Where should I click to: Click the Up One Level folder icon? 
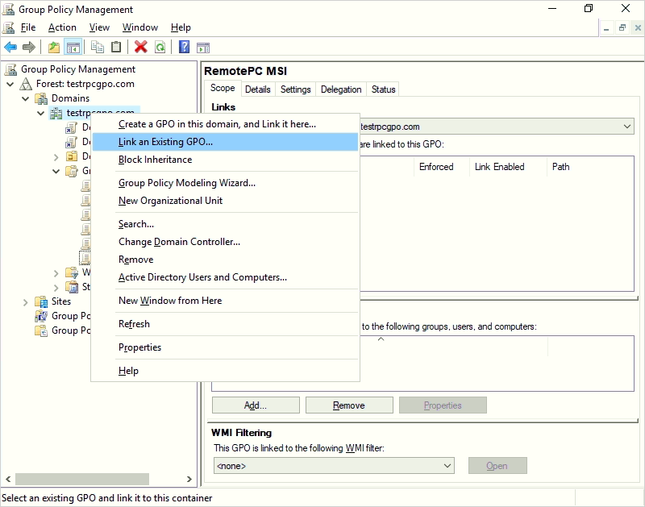click(x=54, y=47)
